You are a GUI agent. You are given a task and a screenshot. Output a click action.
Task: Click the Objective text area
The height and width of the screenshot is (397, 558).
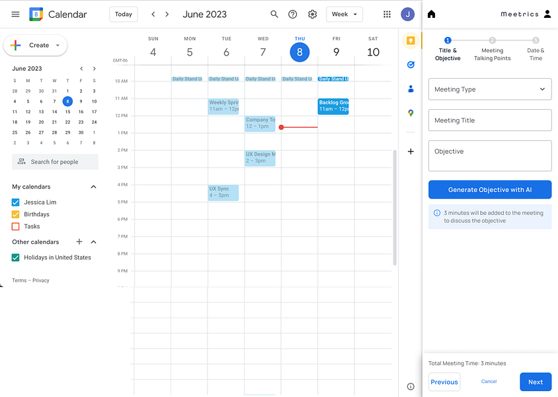tap(490, 155)
